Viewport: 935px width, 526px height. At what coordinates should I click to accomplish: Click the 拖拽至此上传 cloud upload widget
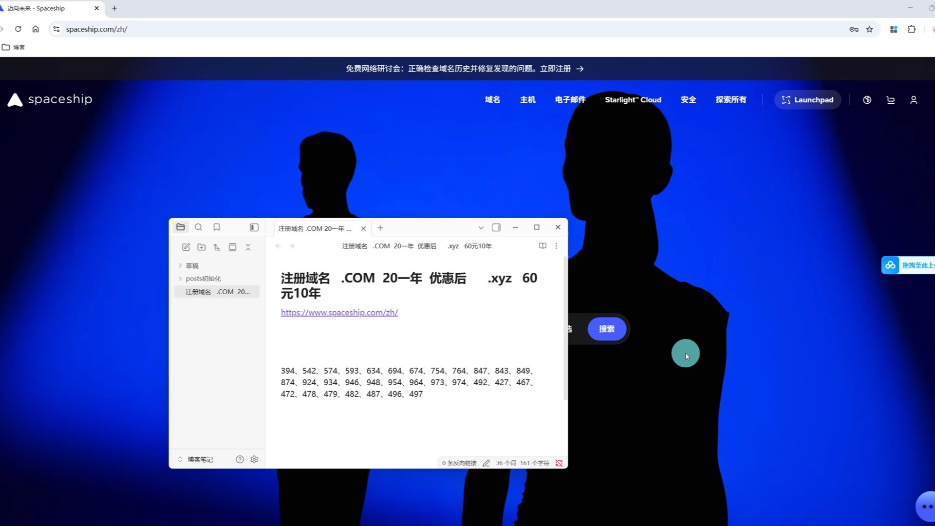click(x=908, y=265)
